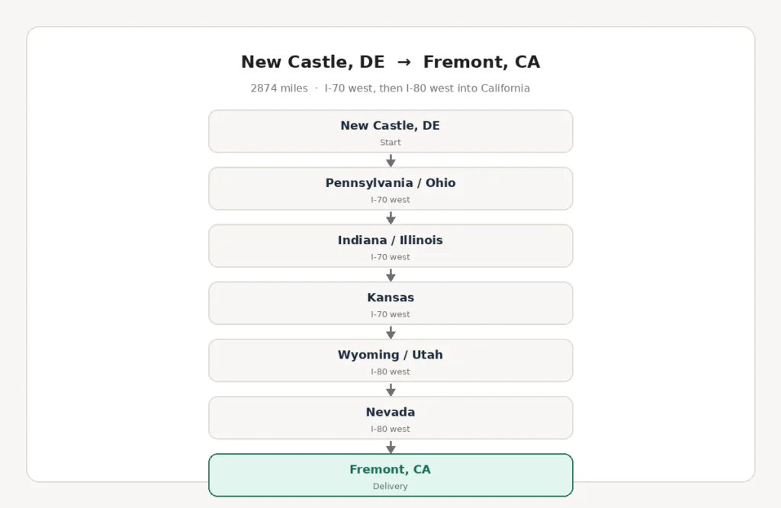Viewport: 781px width, 508px height.
Task: Click the route title heading
Action: coord(390,62)
